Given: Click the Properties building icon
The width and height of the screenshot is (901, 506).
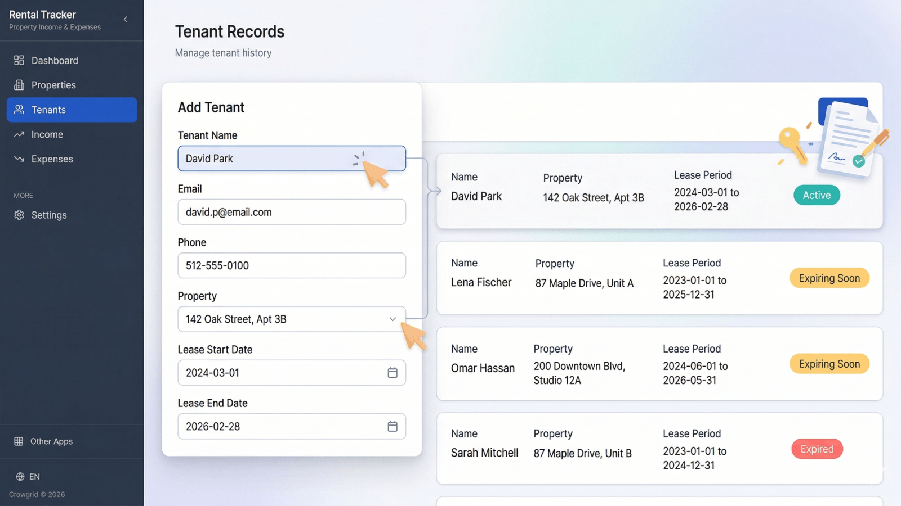Looking at the screenshot, I should 19,85.
